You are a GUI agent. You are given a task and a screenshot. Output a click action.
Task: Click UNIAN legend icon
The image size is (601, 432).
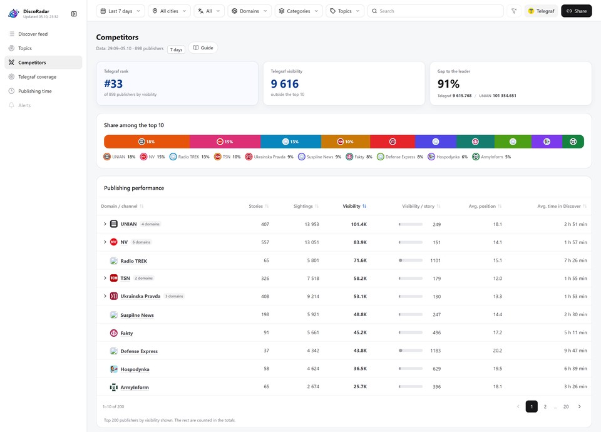click(x=107, y=157)
